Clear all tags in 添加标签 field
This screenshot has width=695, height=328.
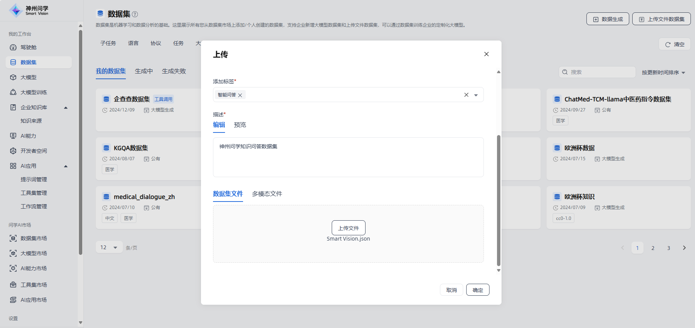pos(466,95)
